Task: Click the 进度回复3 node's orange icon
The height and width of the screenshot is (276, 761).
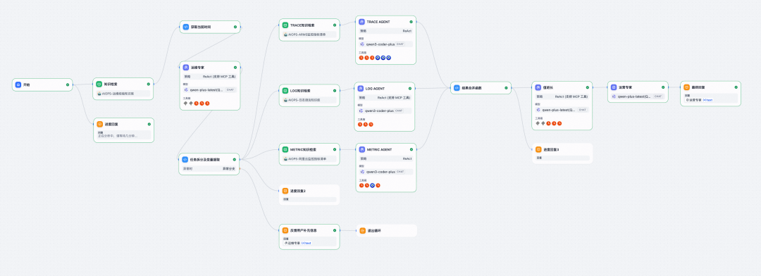Action: point(538,149)
